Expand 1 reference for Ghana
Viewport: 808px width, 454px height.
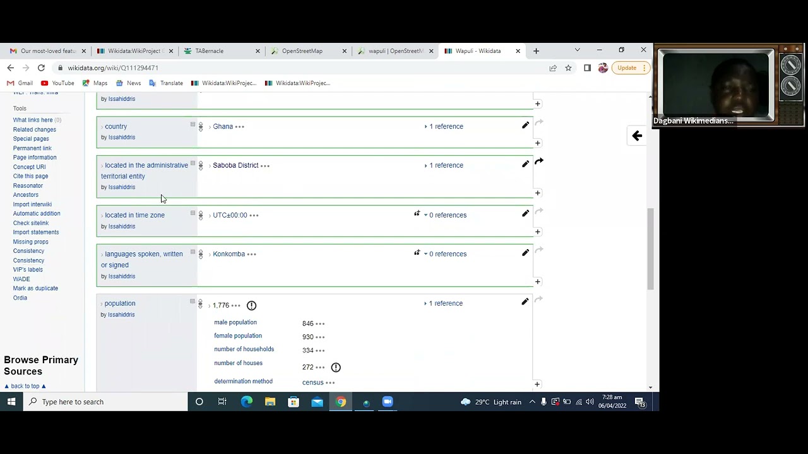click(444, 126)
